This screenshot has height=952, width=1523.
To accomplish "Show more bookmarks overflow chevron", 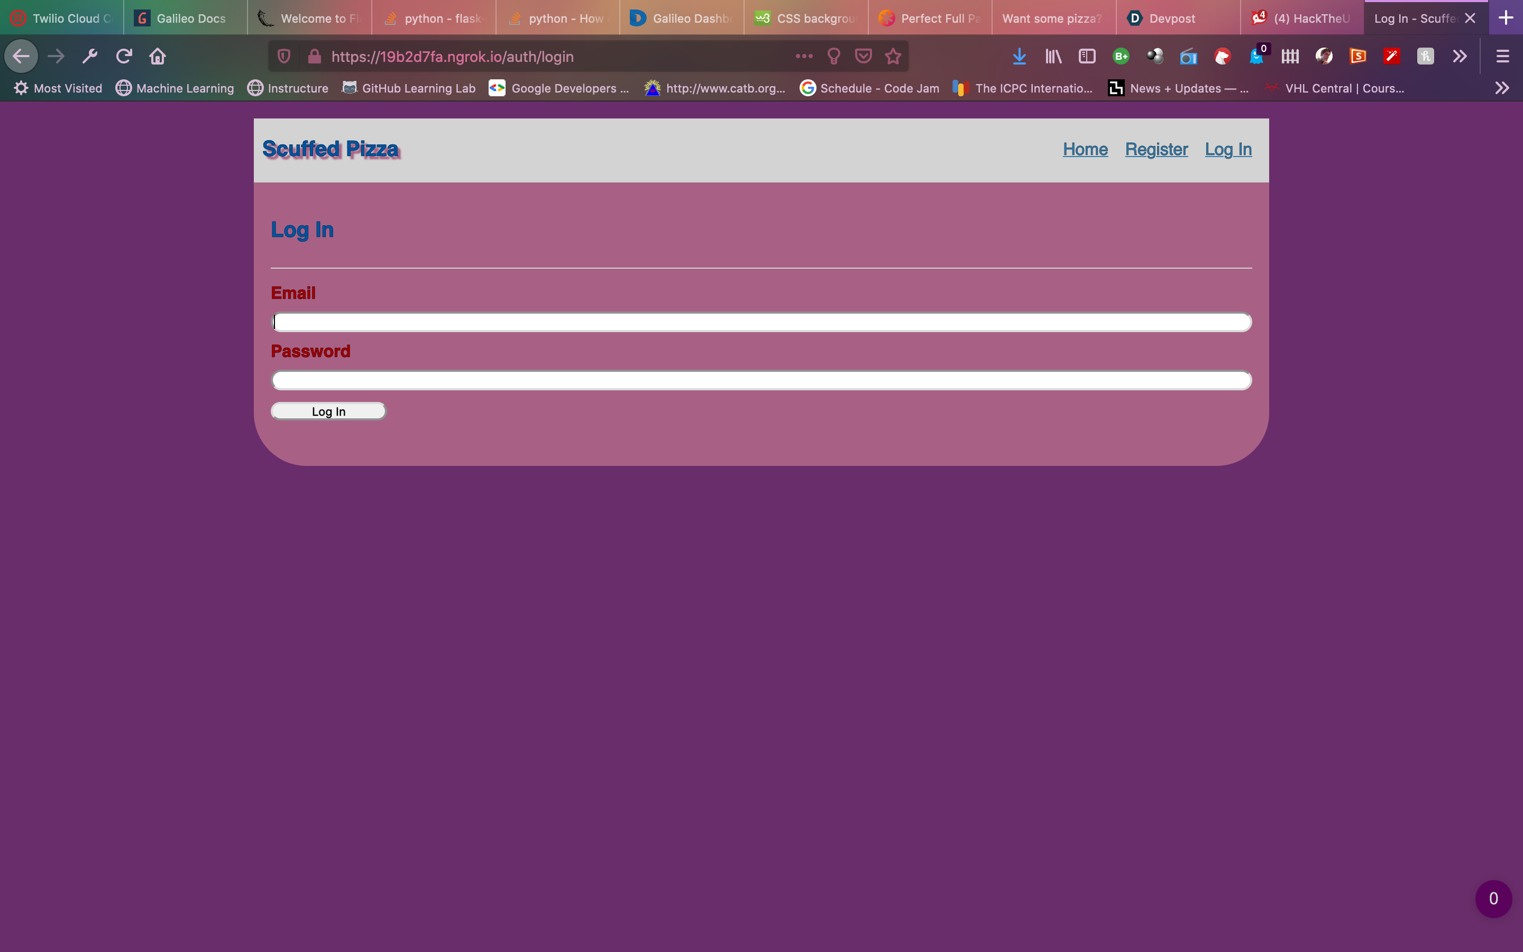I will coord(1502,88).
